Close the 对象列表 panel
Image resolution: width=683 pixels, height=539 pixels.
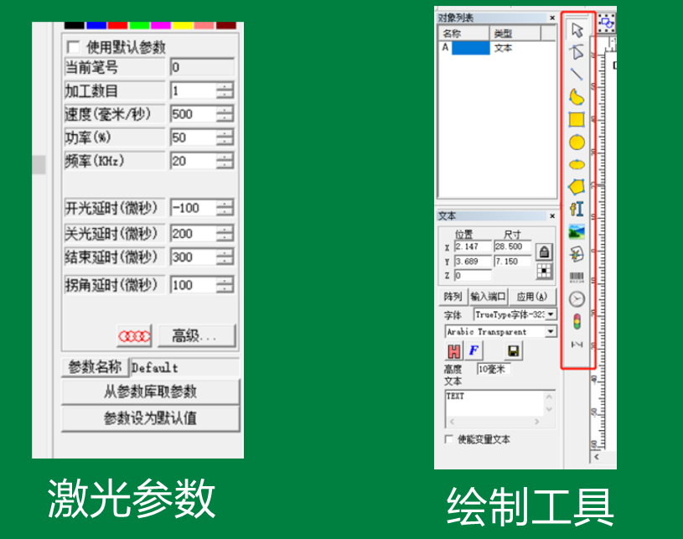552,18
